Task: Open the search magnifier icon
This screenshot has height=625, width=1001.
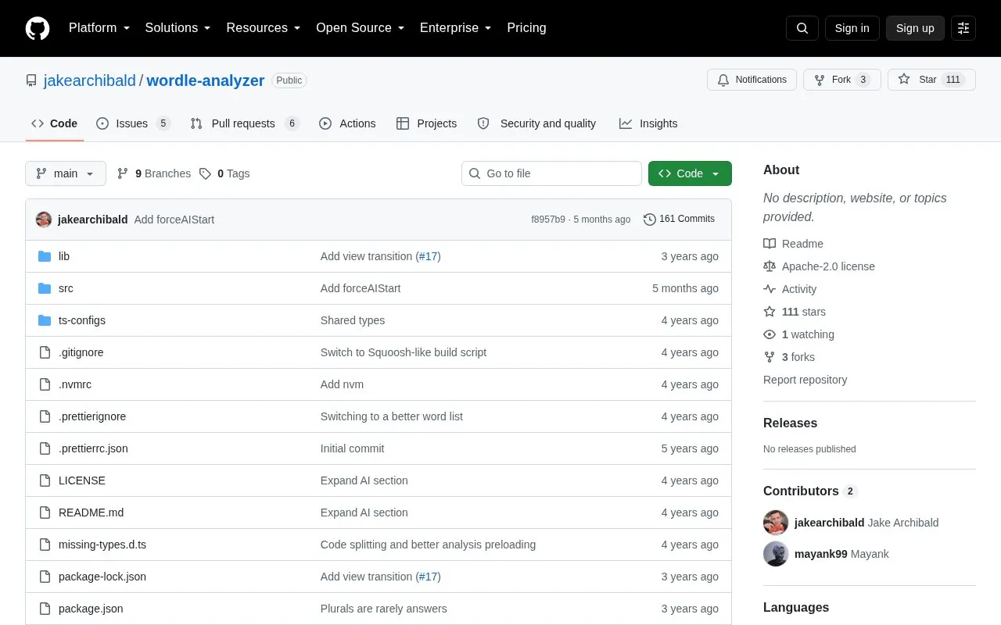Action: pos(802,28)
